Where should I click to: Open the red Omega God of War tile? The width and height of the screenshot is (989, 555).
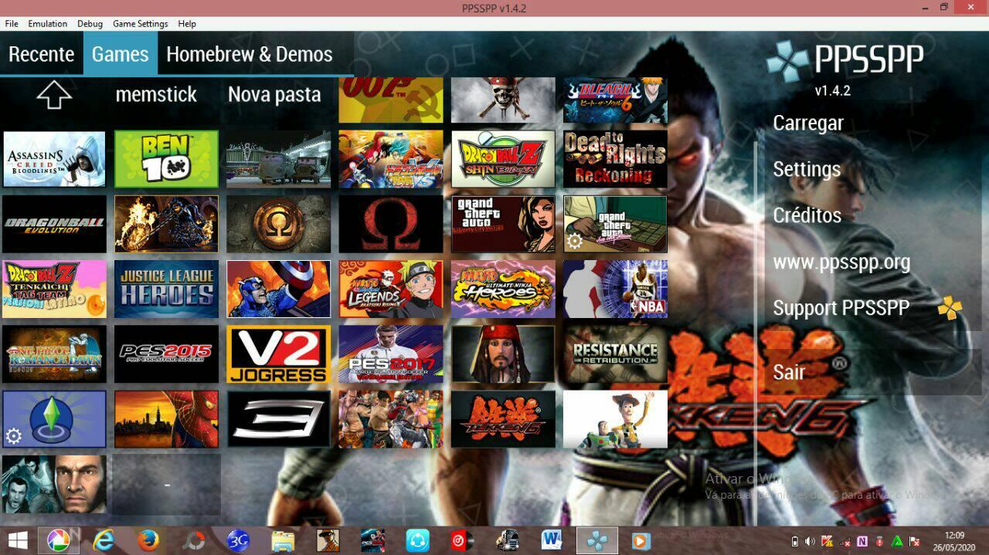(x=391, y=224)
